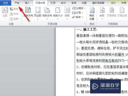The height and width of the screenshot is (96, 128).
Task: Click the line starting 1、基层处理
Action: 102,48
